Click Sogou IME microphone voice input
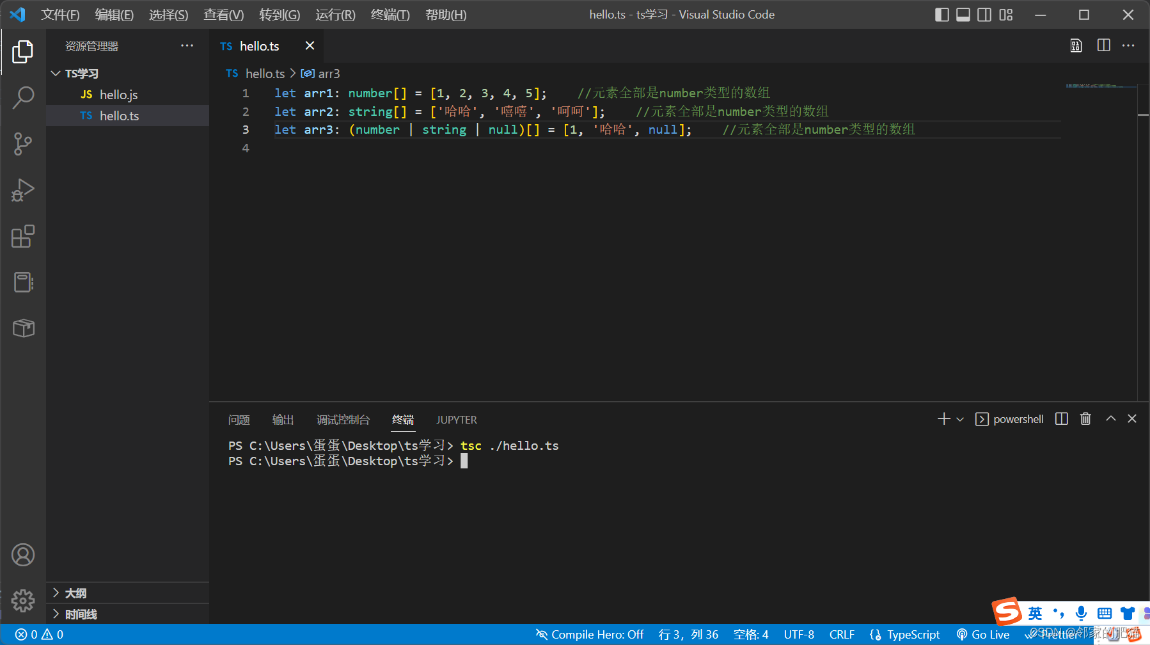The height and width of the screenshot is (645, 1150). [1081, 613]
